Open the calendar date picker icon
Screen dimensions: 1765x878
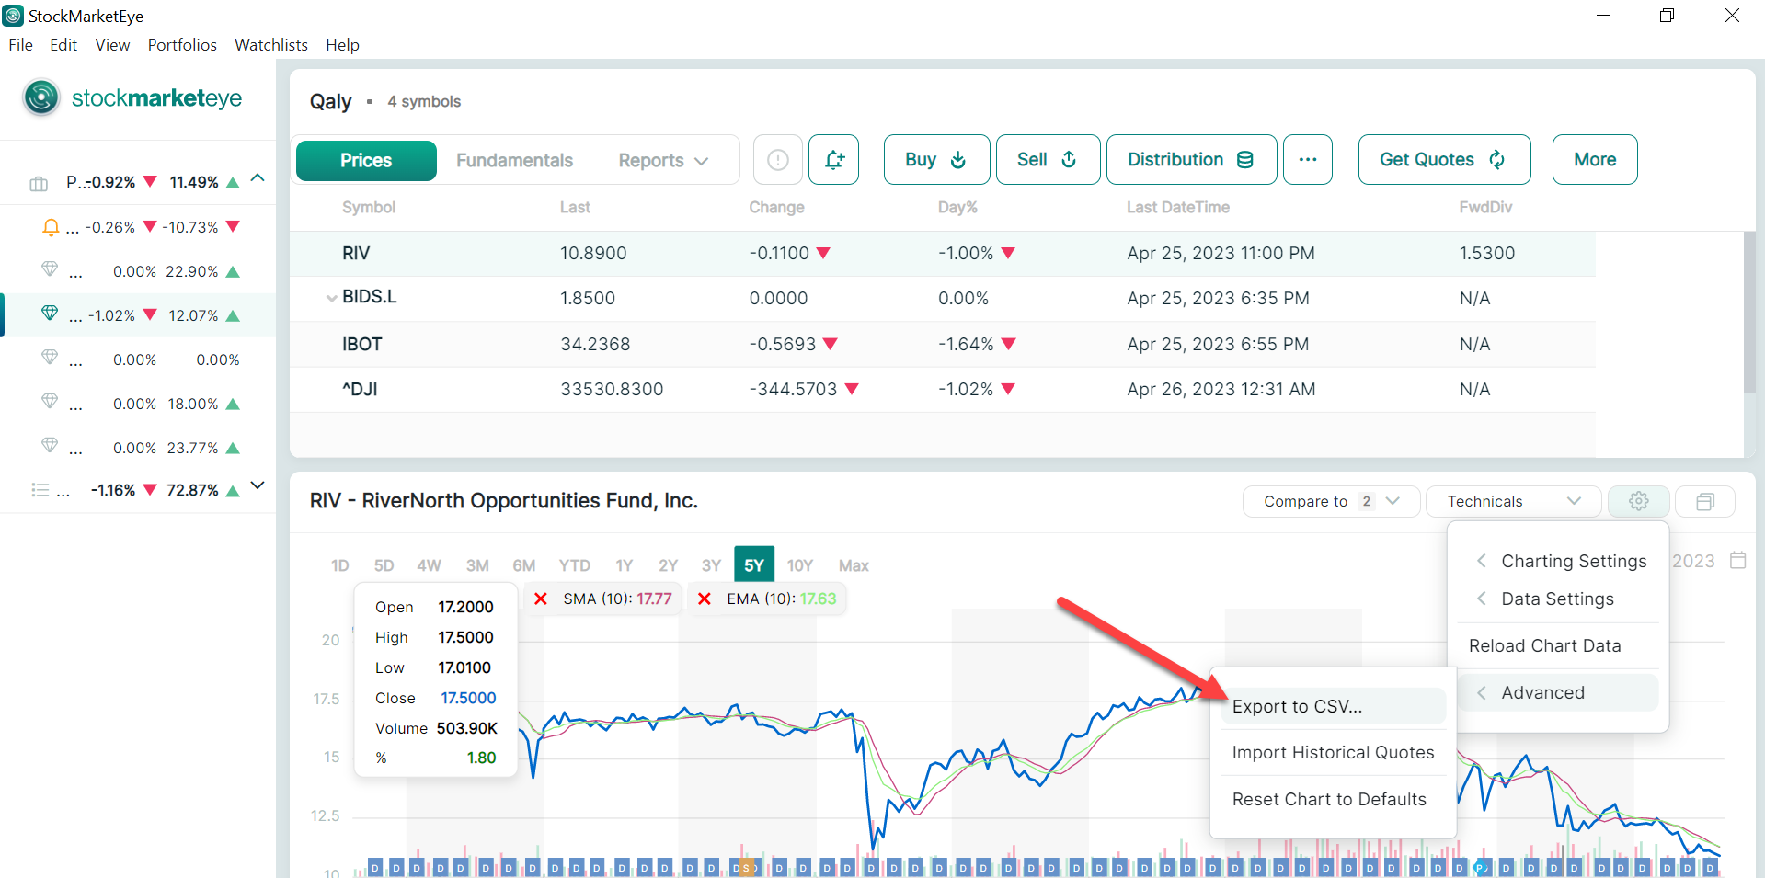coord(1737,560)
